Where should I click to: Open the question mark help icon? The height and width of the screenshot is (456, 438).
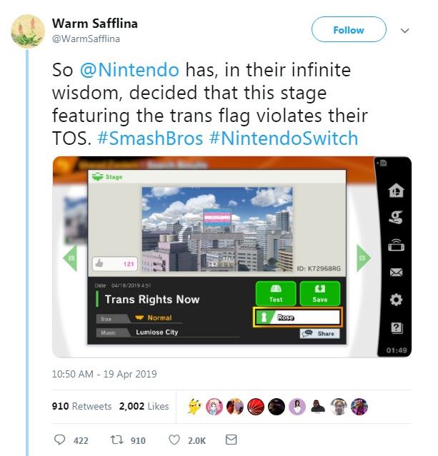point(396,328)
